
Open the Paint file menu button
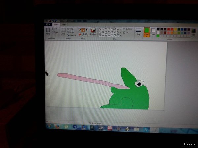click(x=48, y=24)
